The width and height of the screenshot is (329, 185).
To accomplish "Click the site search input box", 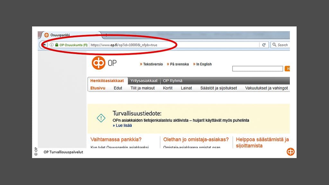I will pyautogui.click(x=257, y=68).
